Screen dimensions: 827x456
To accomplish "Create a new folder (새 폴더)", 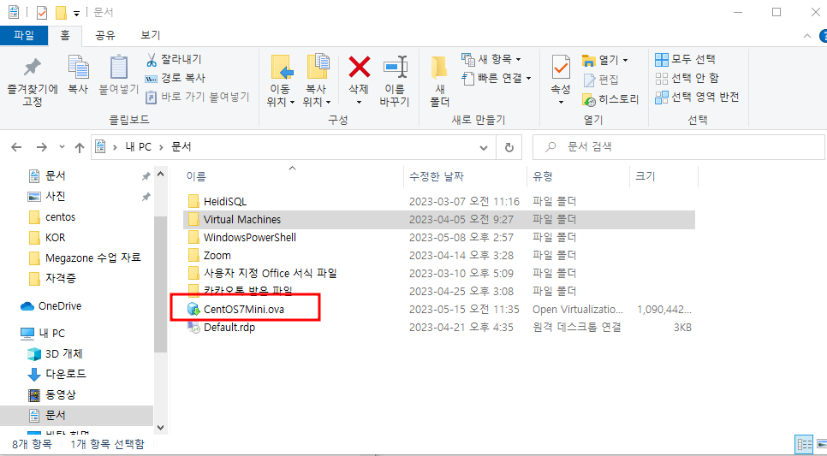I will click(439, 80).
